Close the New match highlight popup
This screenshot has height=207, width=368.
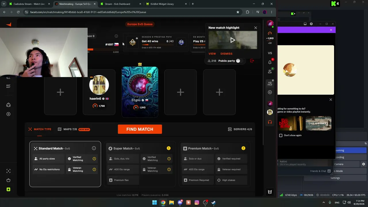(256, 28)
